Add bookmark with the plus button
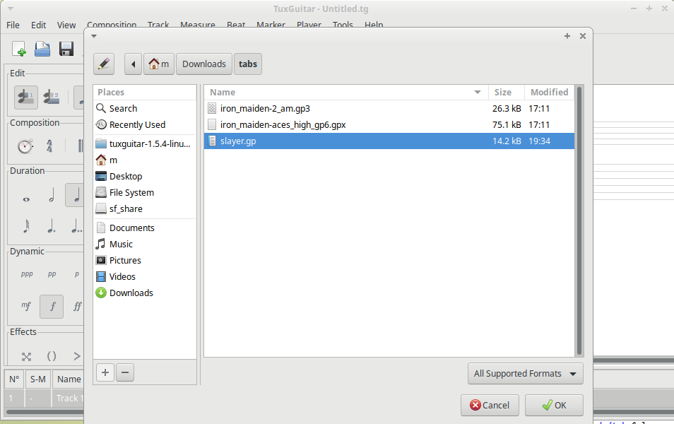The width and height of the screenshot is (674, 424). click(x=105, y=372)
